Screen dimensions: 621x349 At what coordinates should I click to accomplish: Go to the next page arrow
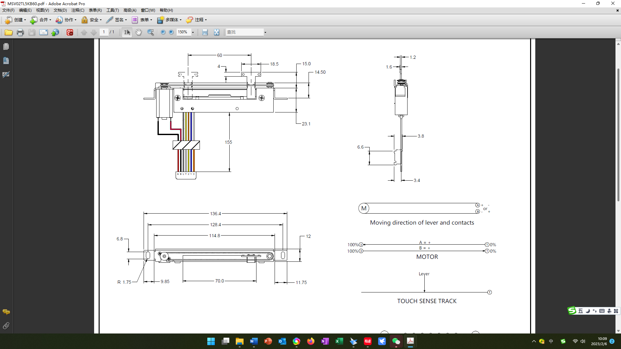coord(94,32)
